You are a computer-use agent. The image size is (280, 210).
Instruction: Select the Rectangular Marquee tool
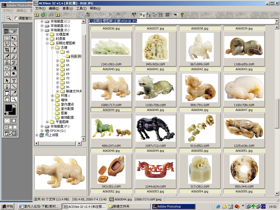pos(7,38)
